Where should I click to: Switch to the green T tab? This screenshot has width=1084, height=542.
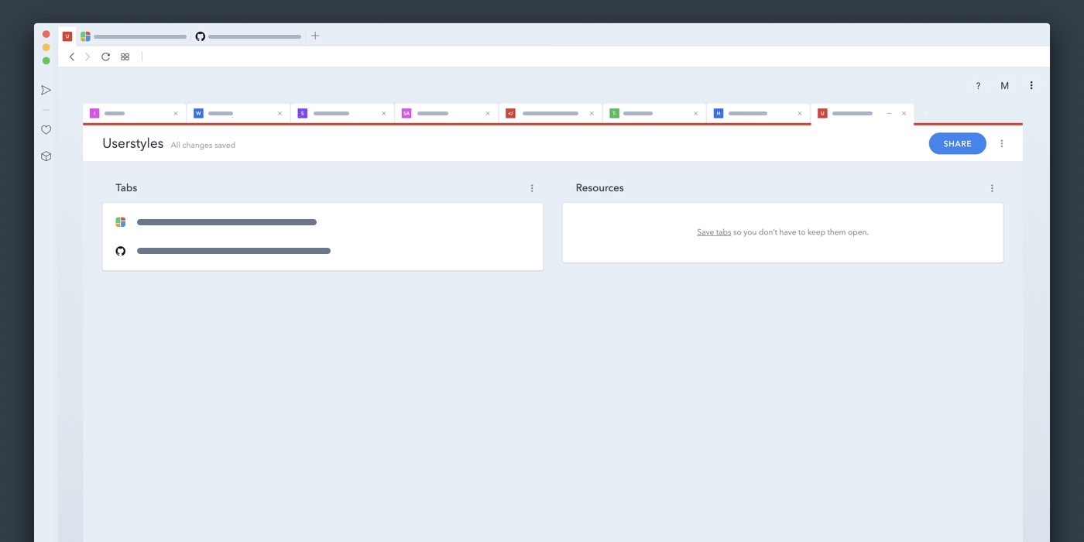click(654, 113)
